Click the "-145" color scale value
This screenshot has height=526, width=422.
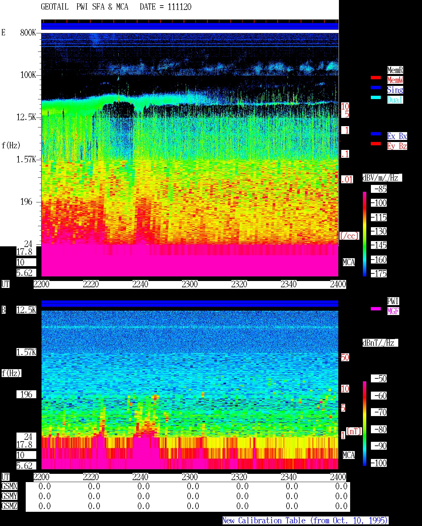pos(379,245)
